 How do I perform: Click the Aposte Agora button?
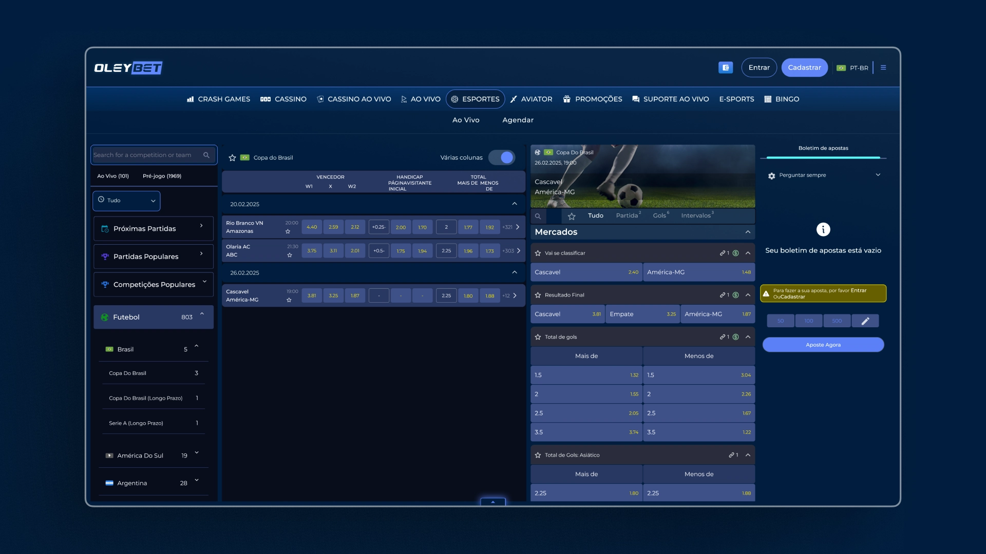pyautogui.click(x=823, y=345)
